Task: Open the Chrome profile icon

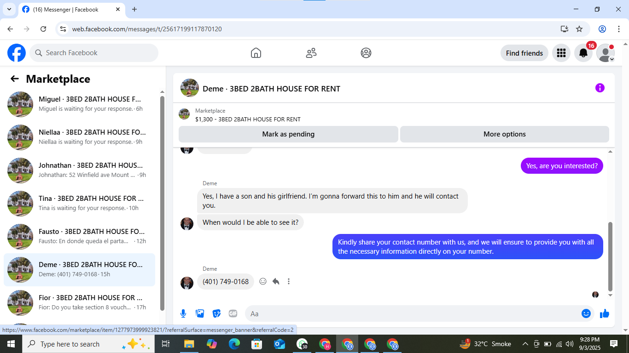Action: coord(602,29)
